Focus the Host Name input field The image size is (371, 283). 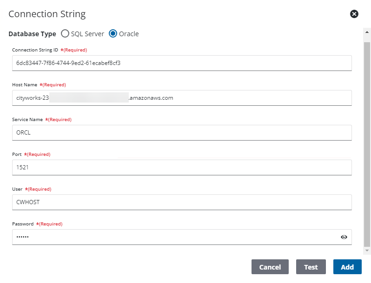pyautogui.click(x=181, y=98)
